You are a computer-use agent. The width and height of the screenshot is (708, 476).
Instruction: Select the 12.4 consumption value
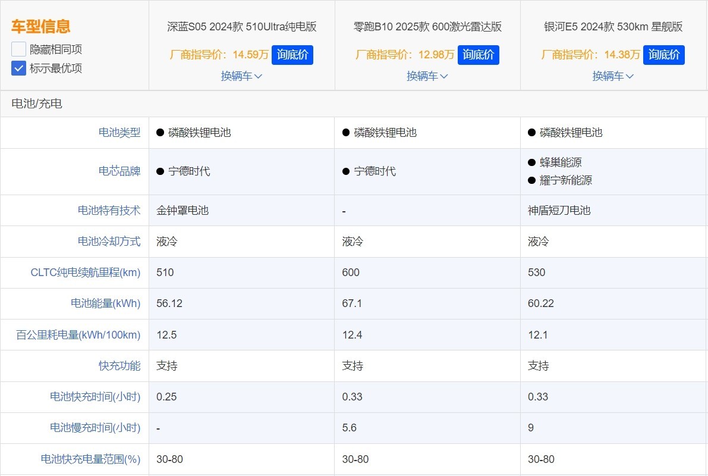point(352,335)
